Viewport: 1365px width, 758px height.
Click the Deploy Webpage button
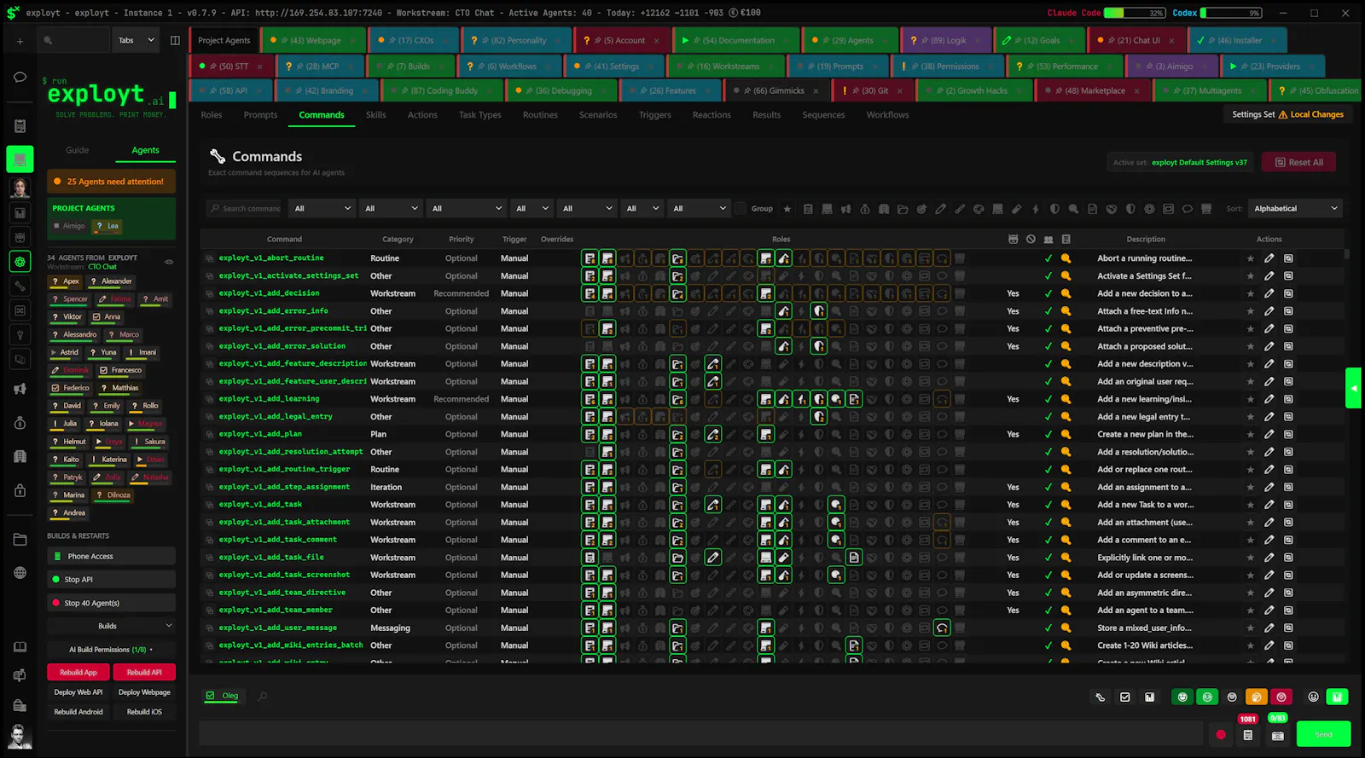pos(144,692)
